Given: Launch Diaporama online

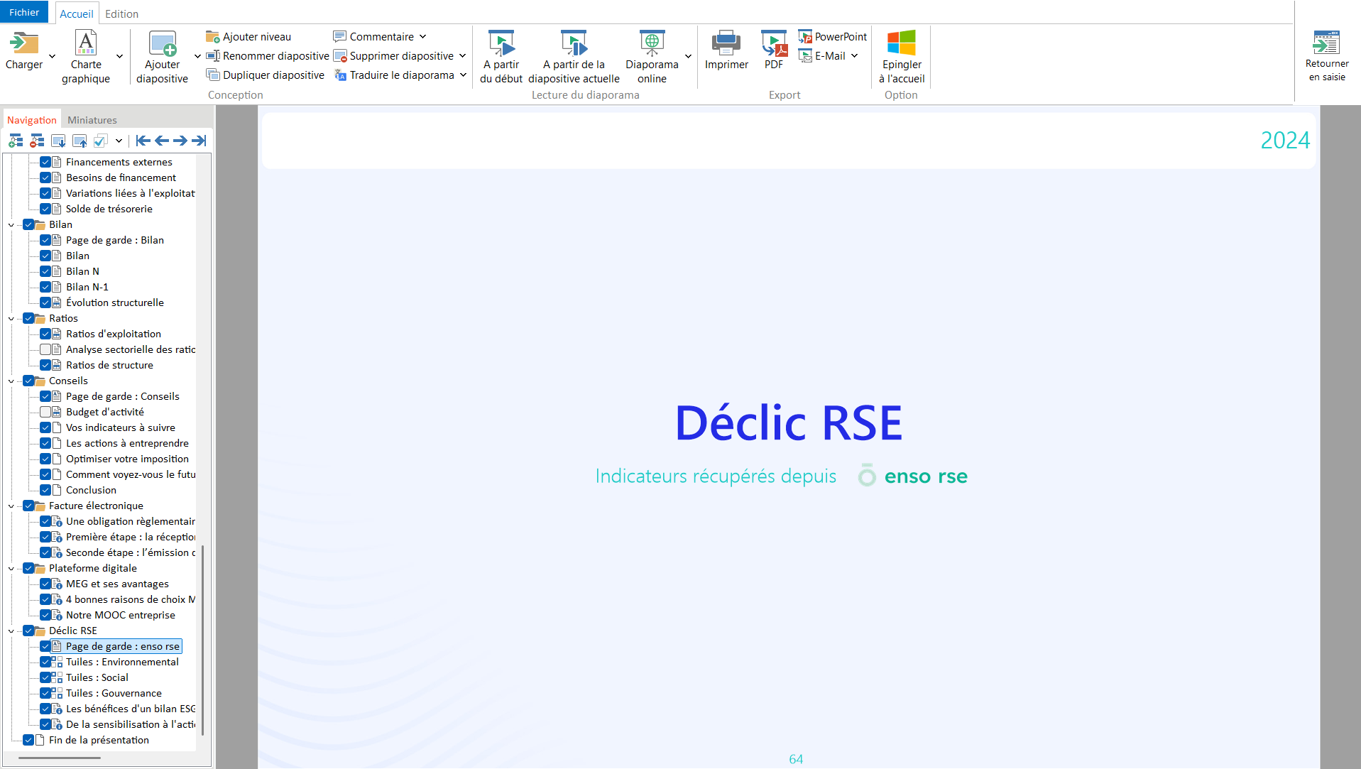Looking at the screenshot, I should point(652,57).
